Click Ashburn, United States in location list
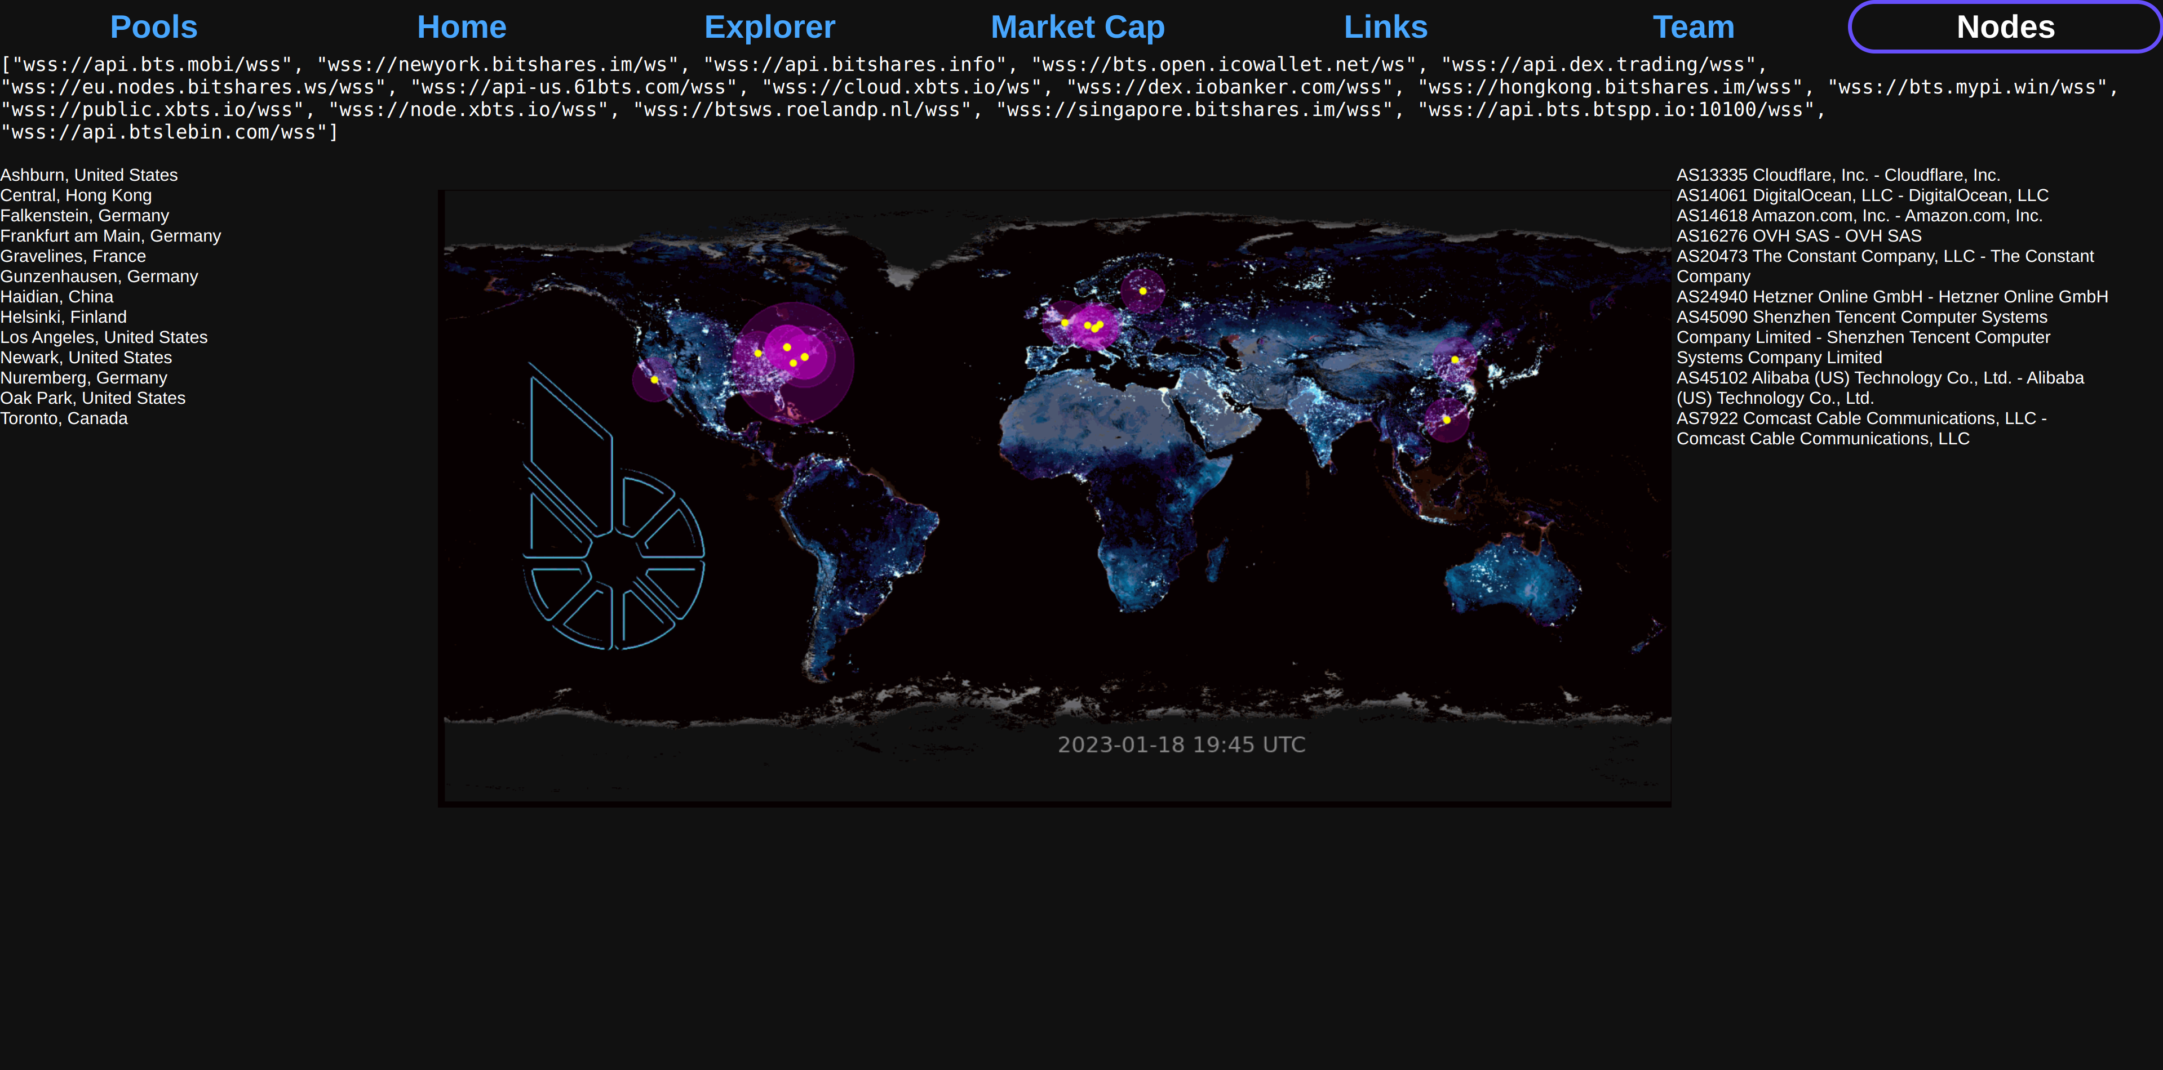The width and height of the screenshot is (2163, 1070). point(89,175)
